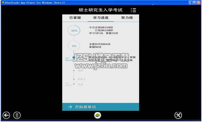Click the text 今日应拓58分26秒
The image size is (202, 122).
pyautogui.click(x=101, y=27)
